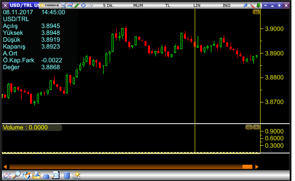Open the wrench and screwdriver settings icon
This screenshot has height=181, width=295.
click(x=252, y=5)
